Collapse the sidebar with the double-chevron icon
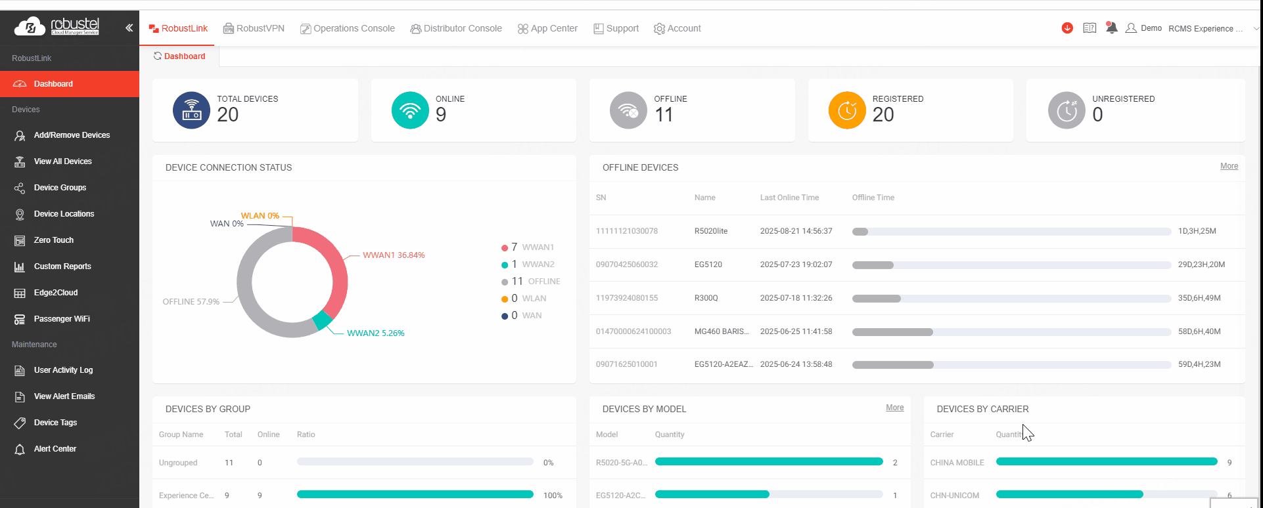1263x508 pixels. 129,28
